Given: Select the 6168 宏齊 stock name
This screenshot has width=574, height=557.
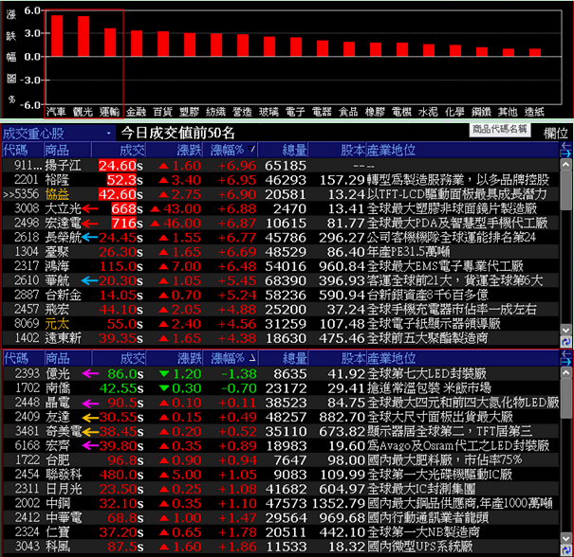Looking at the screenshot, I should tap(58, 446).
